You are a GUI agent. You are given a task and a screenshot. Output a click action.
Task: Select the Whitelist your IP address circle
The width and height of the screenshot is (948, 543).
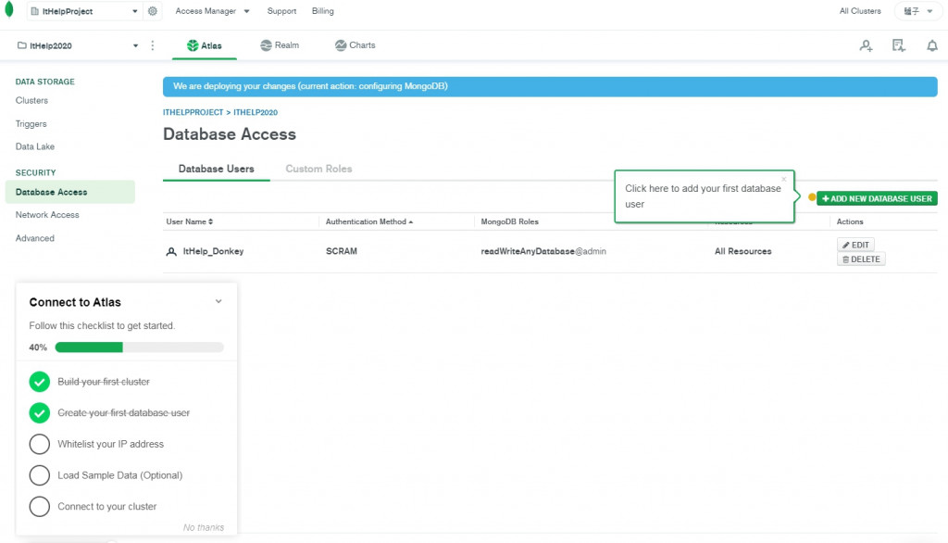click(39, 445)
